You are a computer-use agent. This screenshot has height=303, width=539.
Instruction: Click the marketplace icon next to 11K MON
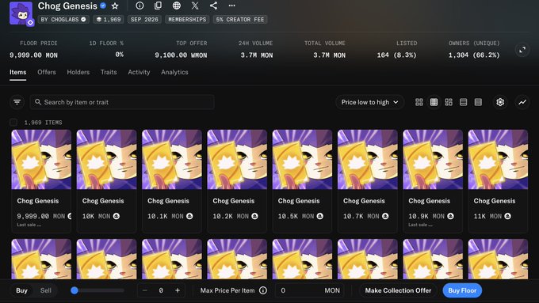coord(508,216)
